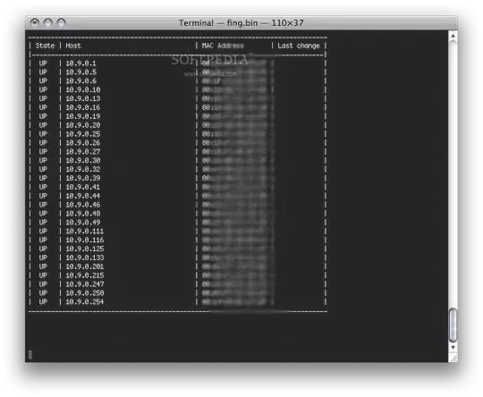This screenshot has width=483, height=397.
Task: Select host 10.9.0.250
Action: pos(85,293)
